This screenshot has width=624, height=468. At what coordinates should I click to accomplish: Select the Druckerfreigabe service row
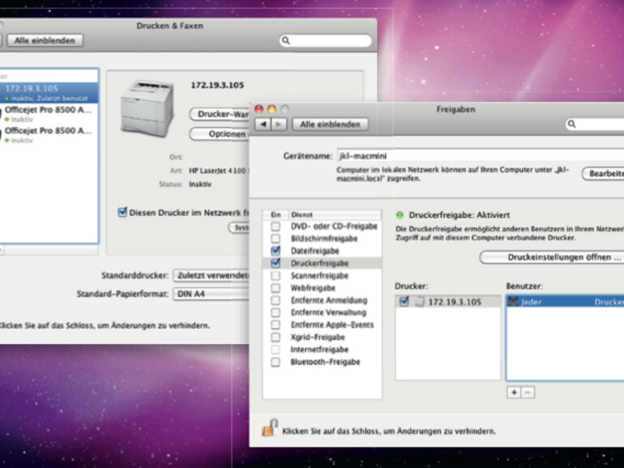(319, 263)
